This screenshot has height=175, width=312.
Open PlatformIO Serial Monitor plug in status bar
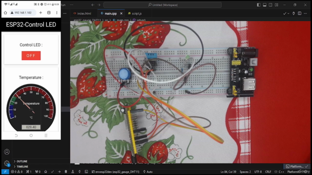pos(79,172)
